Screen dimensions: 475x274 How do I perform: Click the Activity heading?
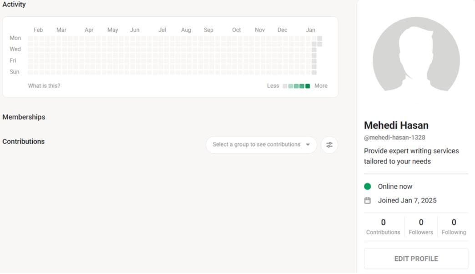(14, 4)
